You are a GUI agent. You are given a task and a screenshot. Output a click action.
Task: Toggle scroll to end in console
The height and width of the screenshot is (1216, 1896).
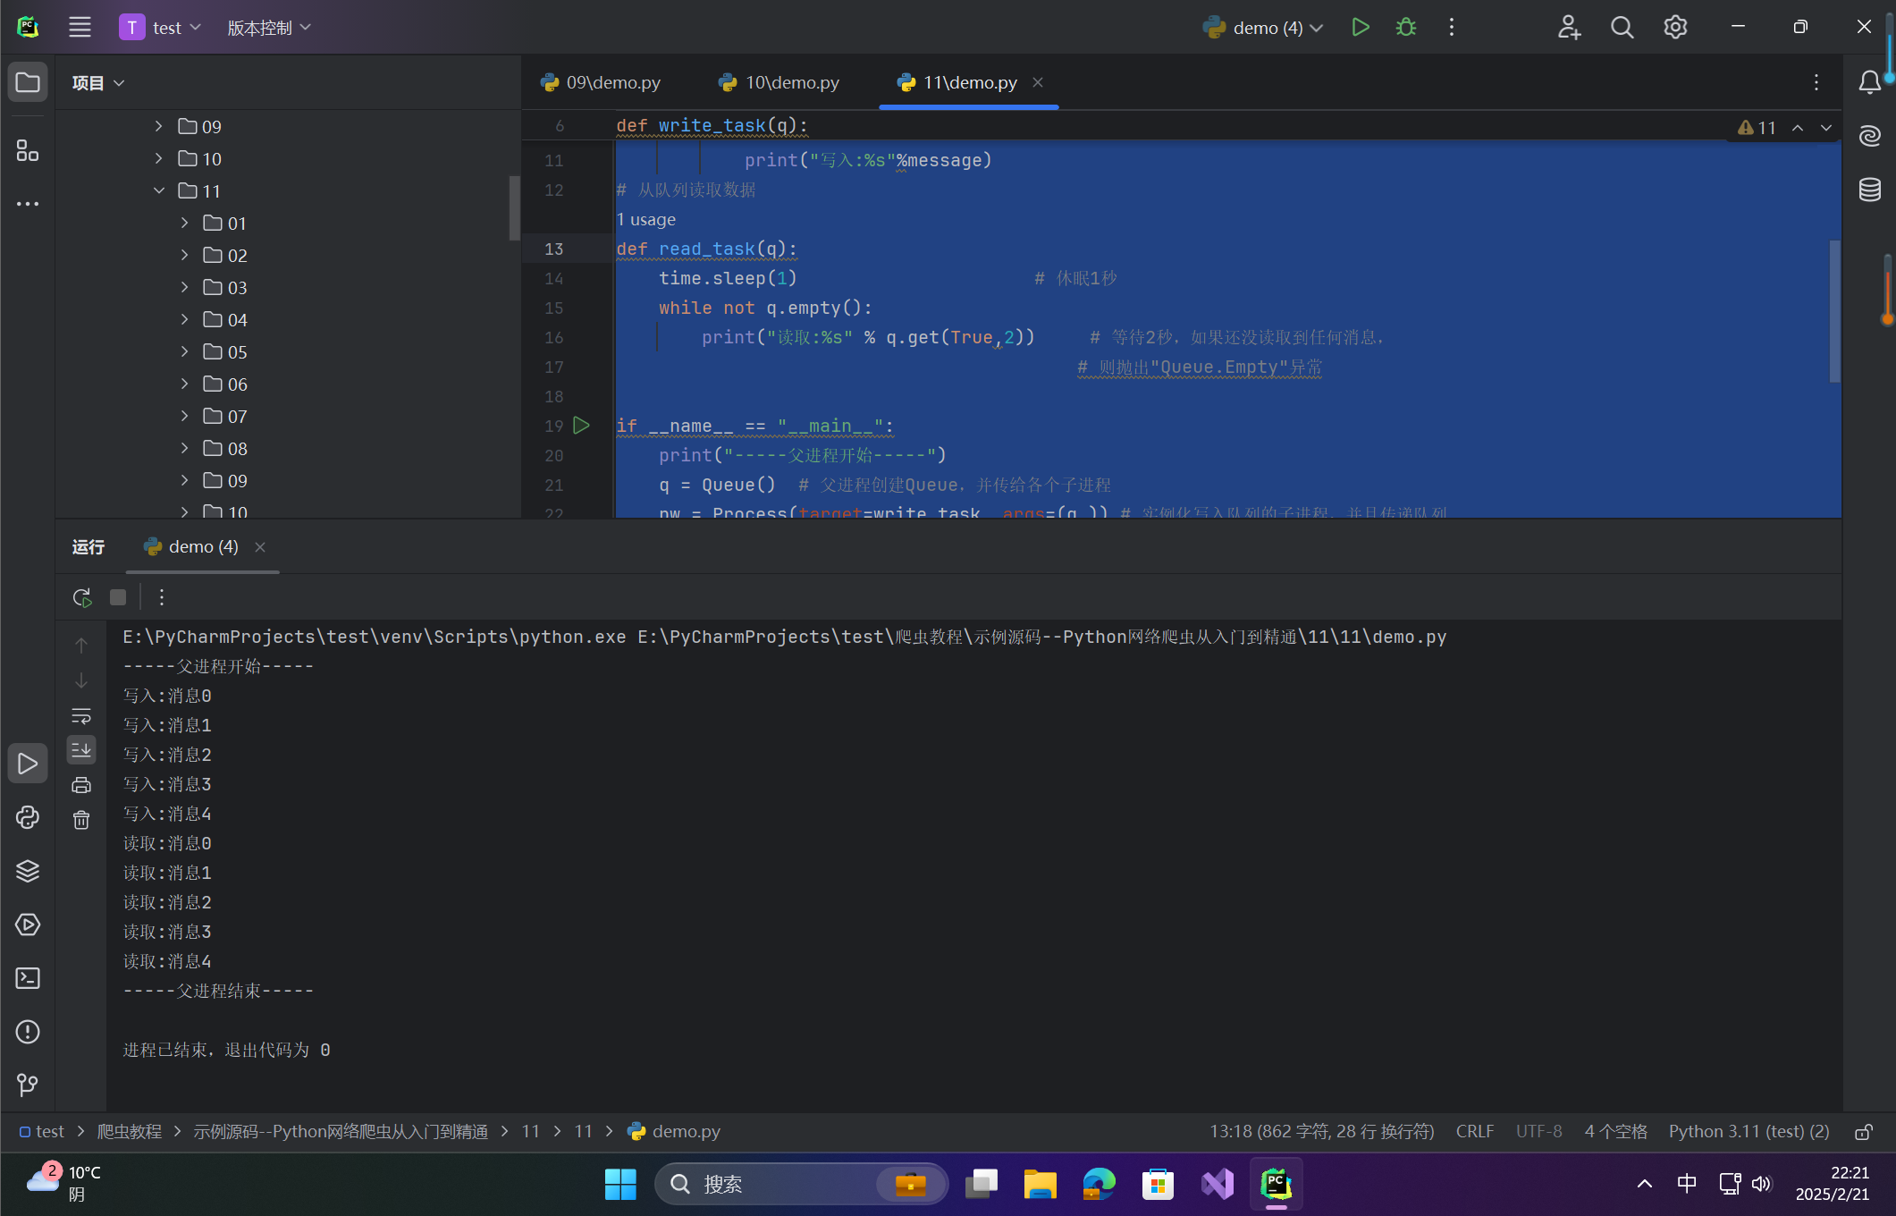point(81,750)
